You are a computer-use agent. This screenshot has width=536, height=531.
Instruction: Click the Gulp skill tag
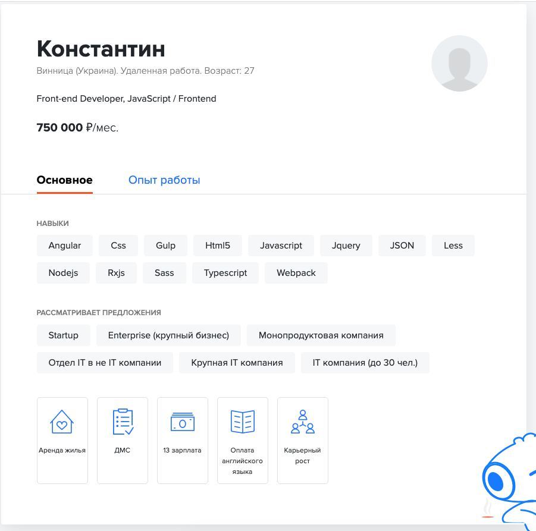click(x=165, y=246)
